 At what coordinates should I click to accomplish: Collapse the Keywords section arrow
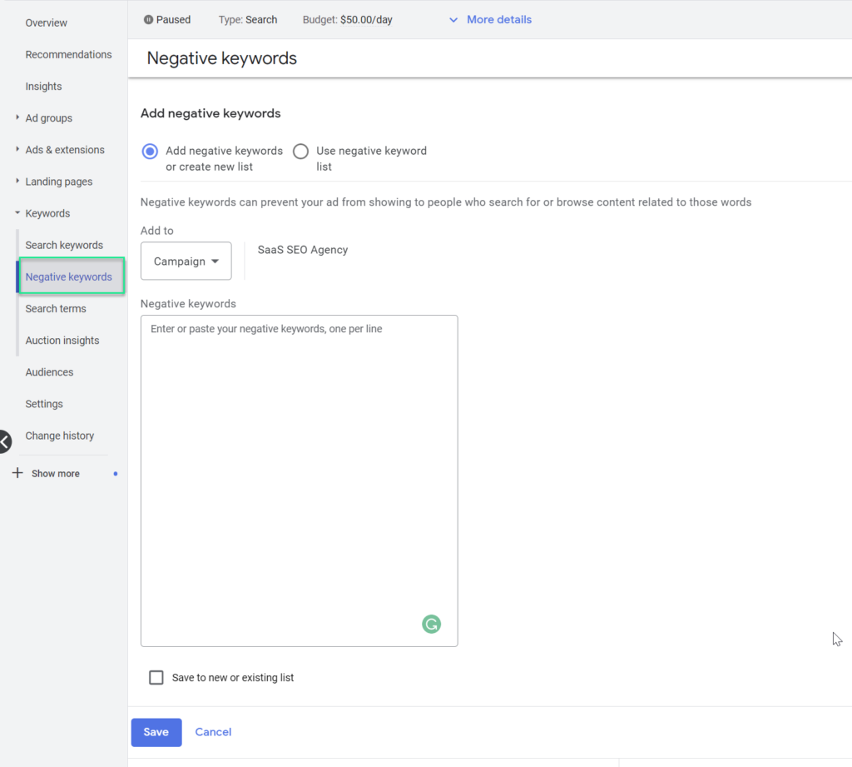point(17,212)
